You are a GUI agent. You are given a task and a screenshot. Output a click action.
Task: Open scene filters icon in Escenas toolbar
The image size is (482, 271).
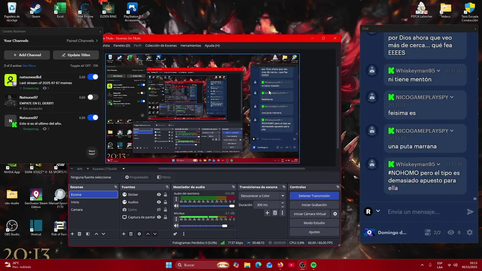(88, 234)
